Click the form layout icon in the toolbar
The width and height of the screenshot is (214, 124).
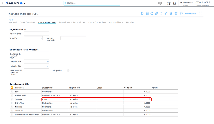click(x=176, y=14)
